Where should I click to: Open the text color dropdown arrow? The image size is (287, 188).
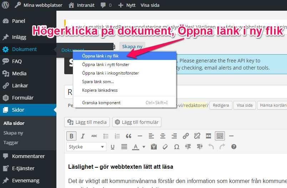pos(144,147)
